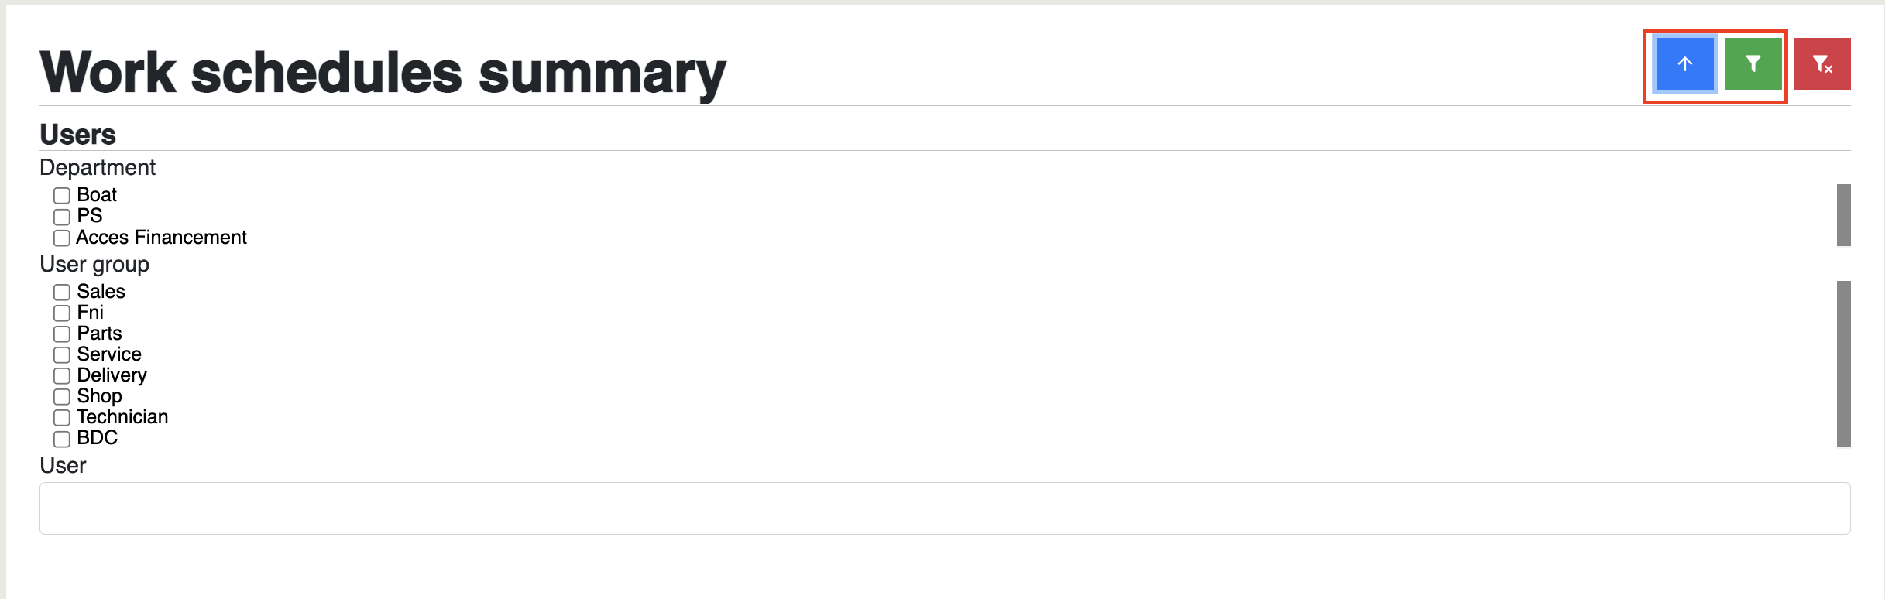
Task: Check the Parts user group
Action: [62, 334]
